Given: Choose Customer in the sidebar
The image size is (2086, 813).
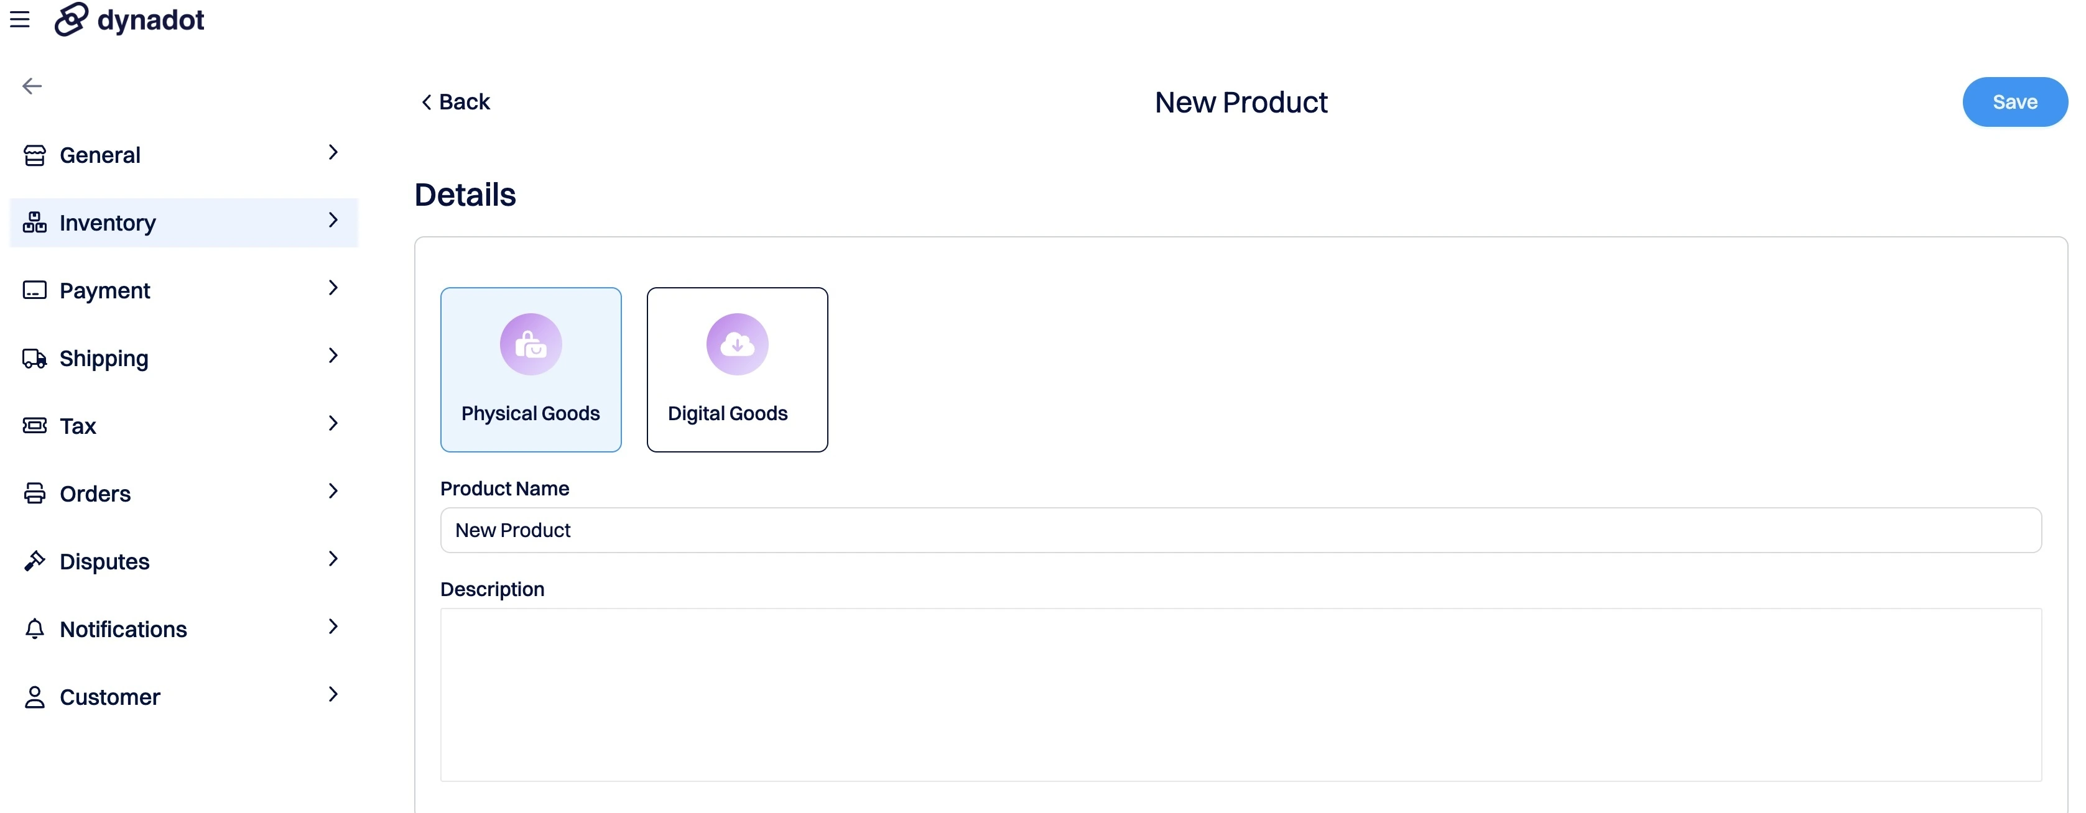Looking at the screenshot, I should point(110,697).
